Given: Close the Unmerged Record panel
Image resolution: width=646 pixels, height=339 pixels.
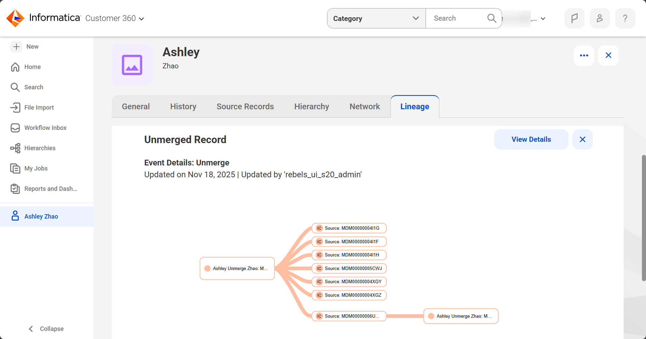Looking at the screenshot, I should click(582, 139).
